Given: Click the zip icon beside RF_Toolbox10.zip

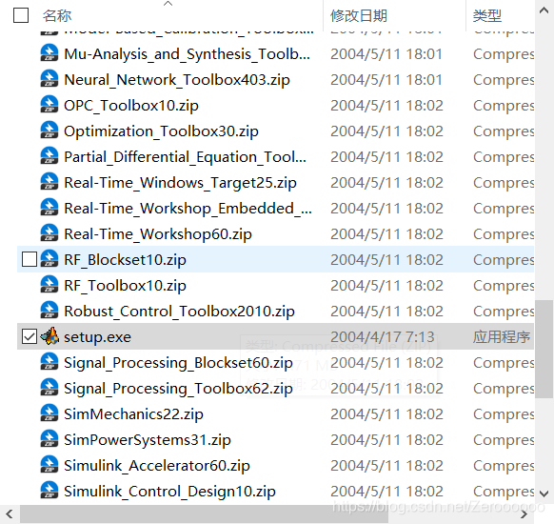Looking at the screenshot, I should 49,284.
